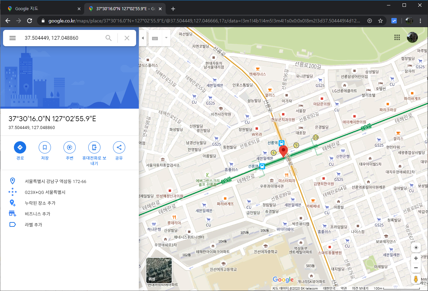Click the Street View pegman icon

[x=416, y=279]
